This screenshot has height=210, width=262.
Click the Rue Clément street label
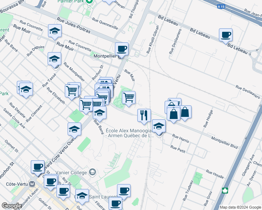click(34, 113)
